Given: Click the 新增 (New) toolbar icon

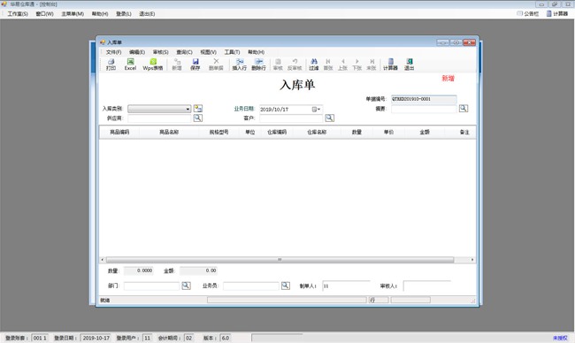Looking at the screenshot, I should pyautogui.click(x=177, y=65).
